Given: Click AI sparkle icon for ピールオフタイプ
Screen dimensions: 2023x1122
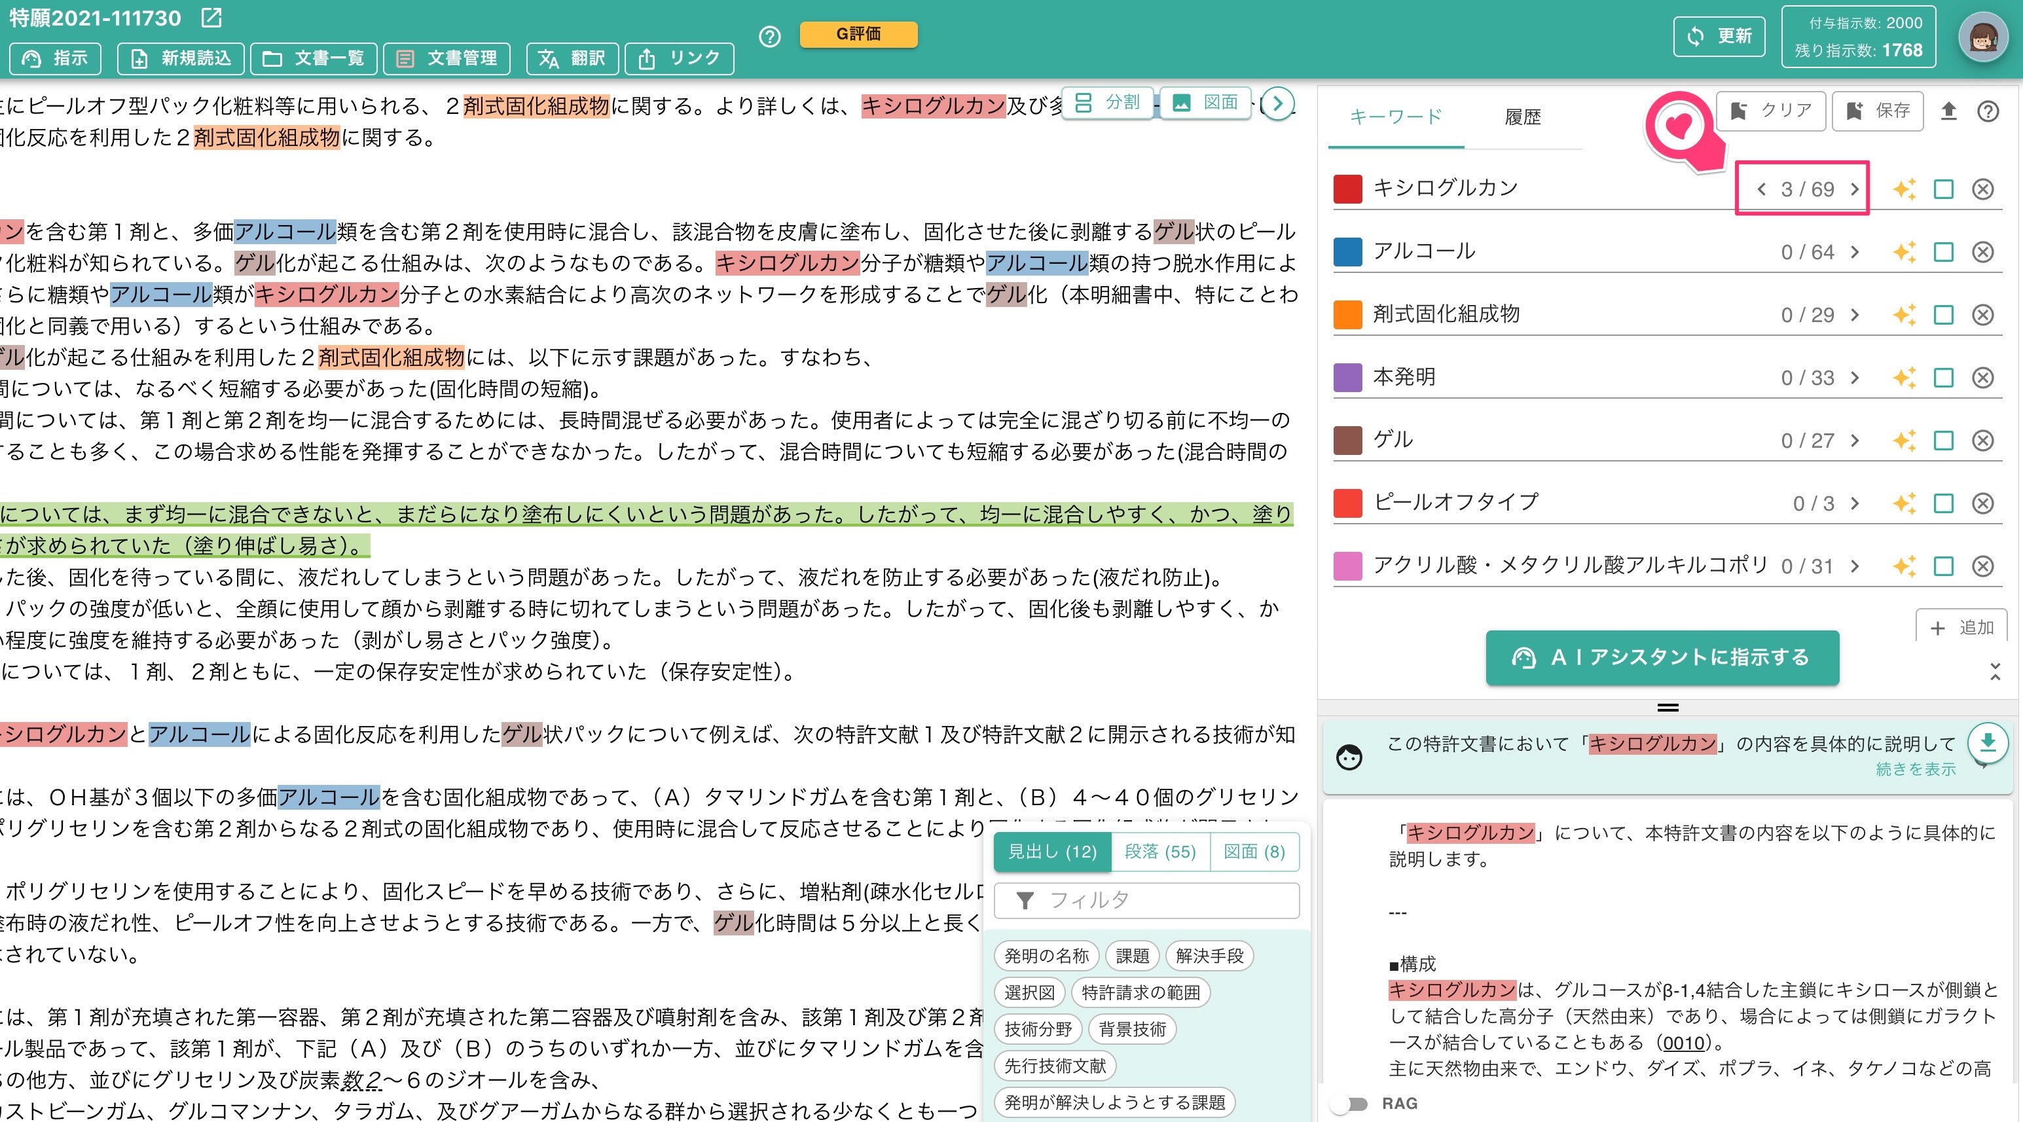Looking at the screenshot, I should [x=1904, y=503].
